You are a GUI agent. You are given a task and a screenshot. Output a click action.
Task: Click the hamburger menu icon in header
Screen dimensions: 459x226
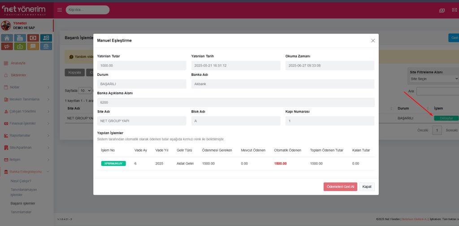click(x=60, y=9)
